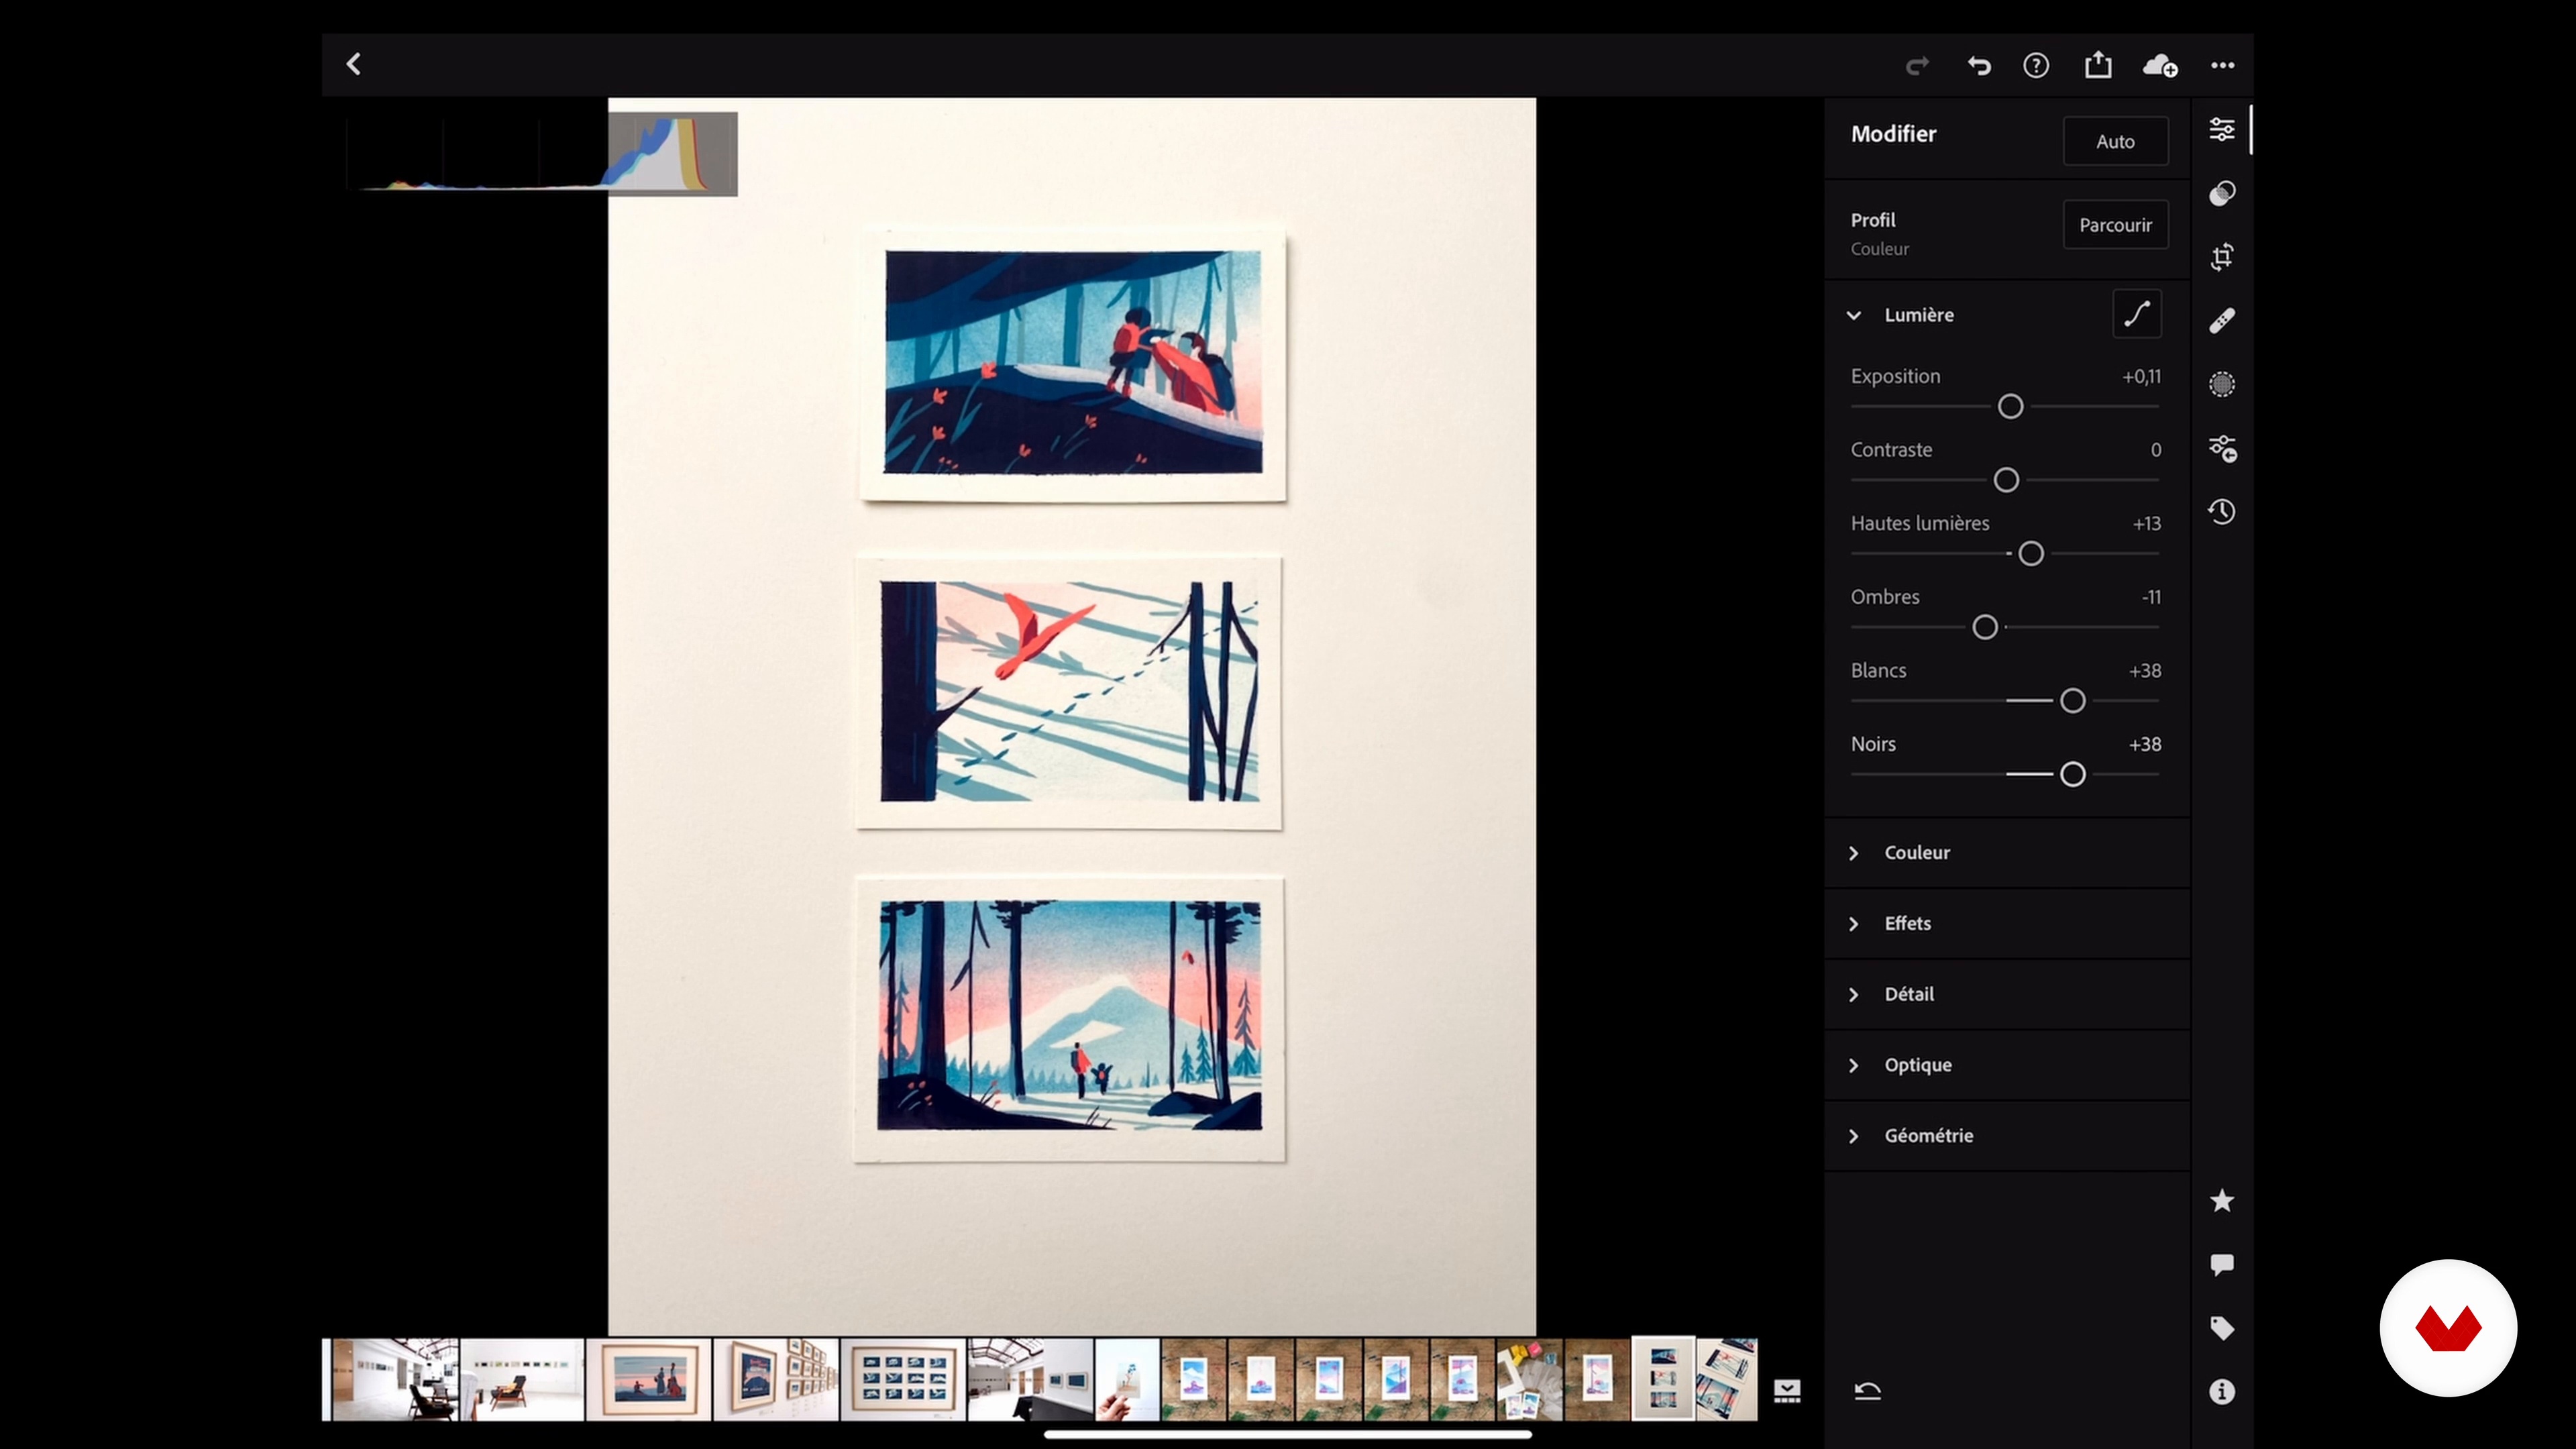The image size is (2576, 1449).
Task: Open the comments speech bubble icon
Action: [x=2222, y=1265]
